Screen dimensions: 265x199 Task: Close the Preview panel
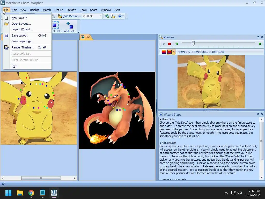[262, 37]
